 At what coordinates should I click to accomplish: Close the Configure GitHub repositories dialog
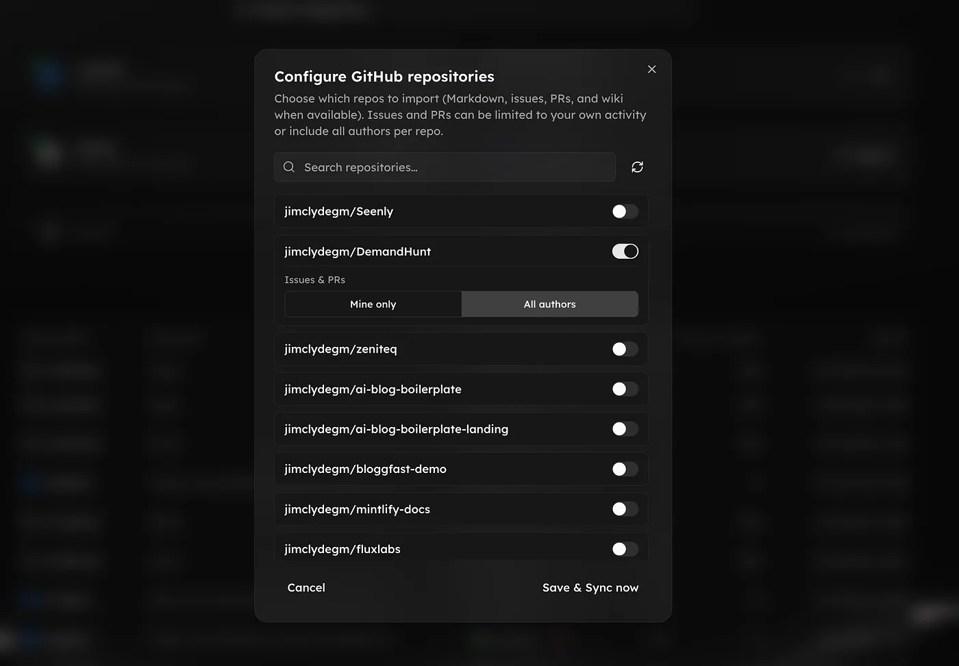click(651, 69)
